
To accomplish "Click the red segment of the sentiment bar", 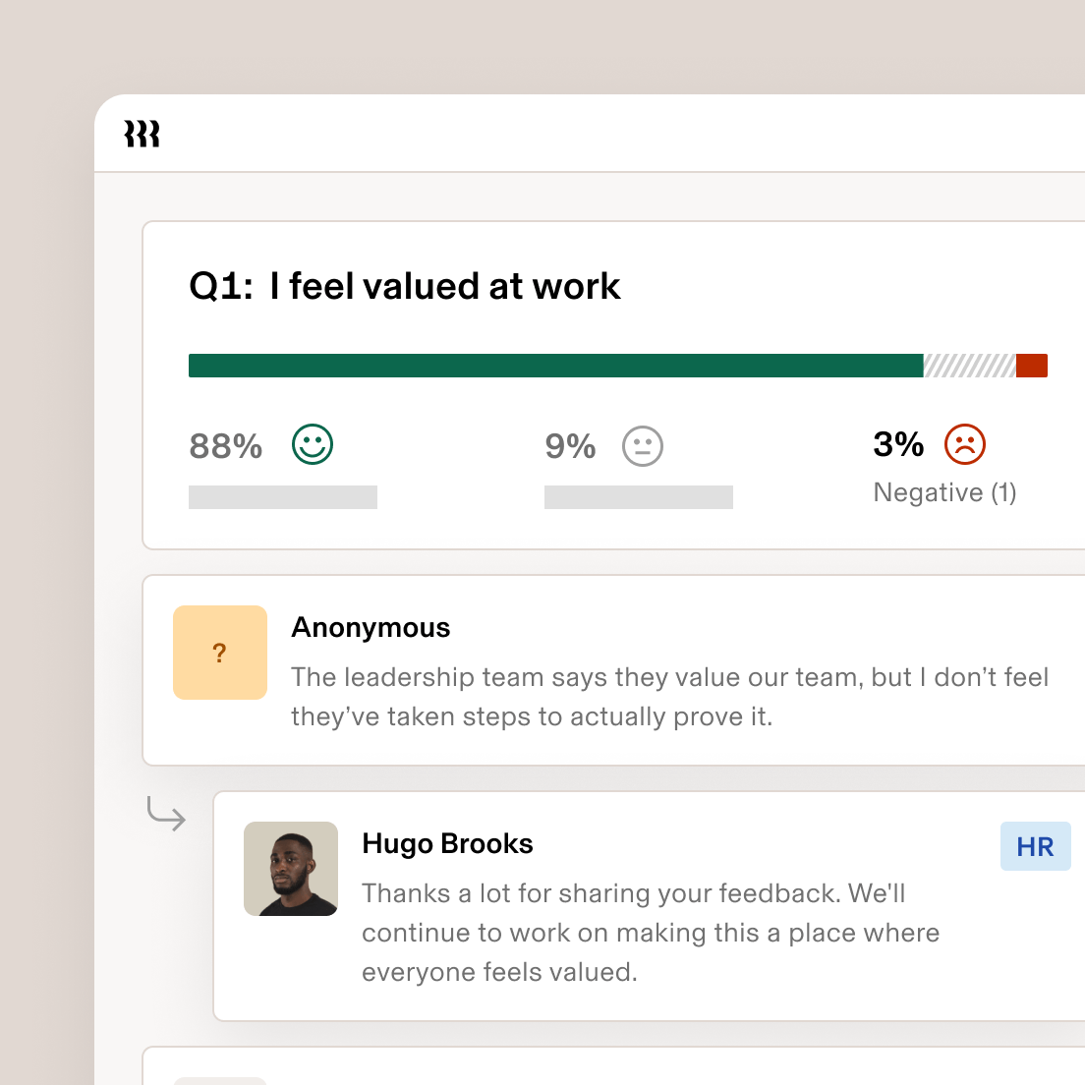I will [1032, 365].
